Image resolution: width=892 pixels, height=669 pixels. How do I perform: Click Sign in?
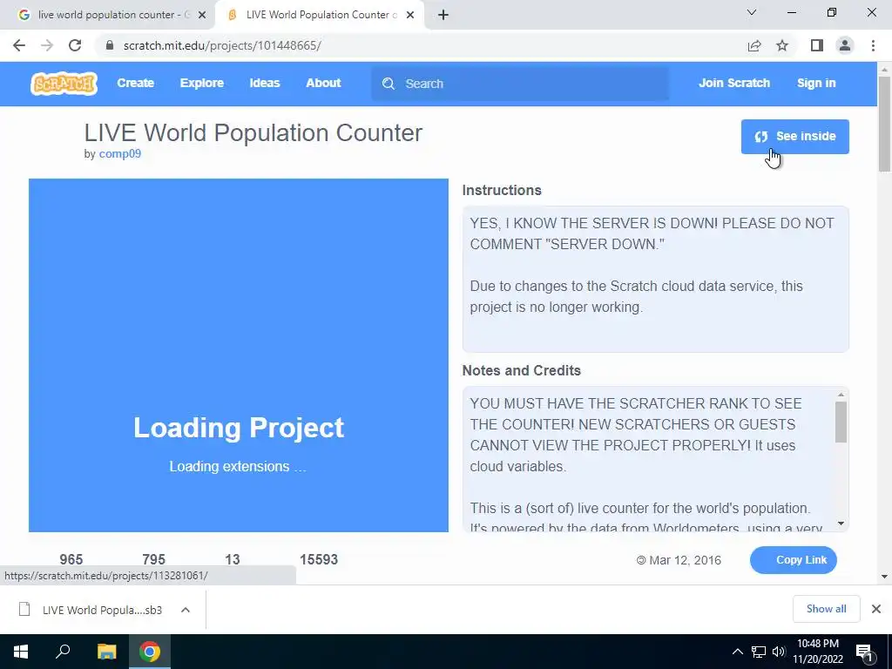(x=816, y=83)
